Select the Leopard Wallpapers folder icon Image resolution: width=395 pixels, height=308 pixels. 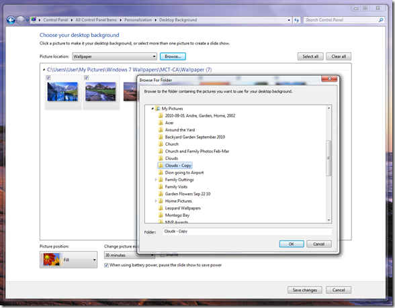pos(161,208)
